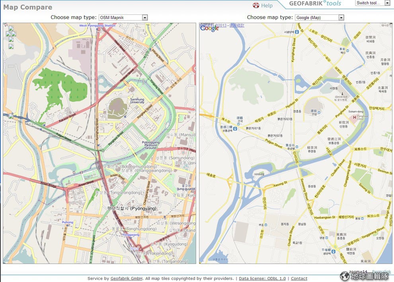Click the Ponghwa Clinic label
This screenshot has width=394, height=282.
tap(362, 117)
